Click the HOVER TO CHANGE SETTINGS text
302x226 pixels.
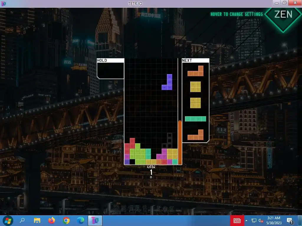pos(237,14)
